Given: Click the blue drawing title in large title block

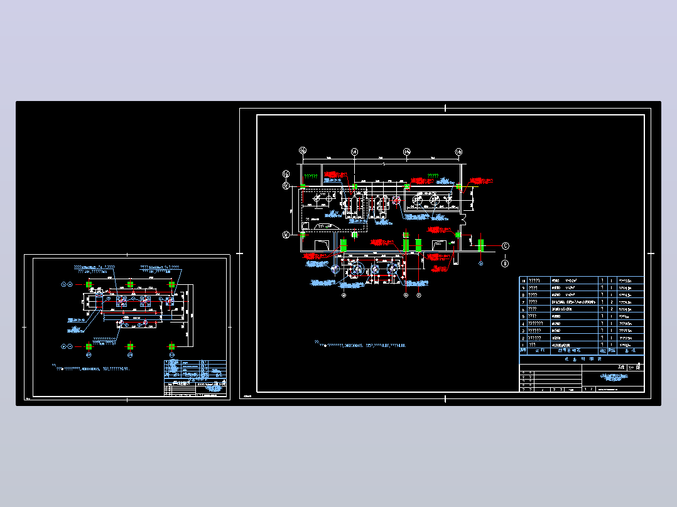Looking at the screenshot, I should [x=614, y=376].
